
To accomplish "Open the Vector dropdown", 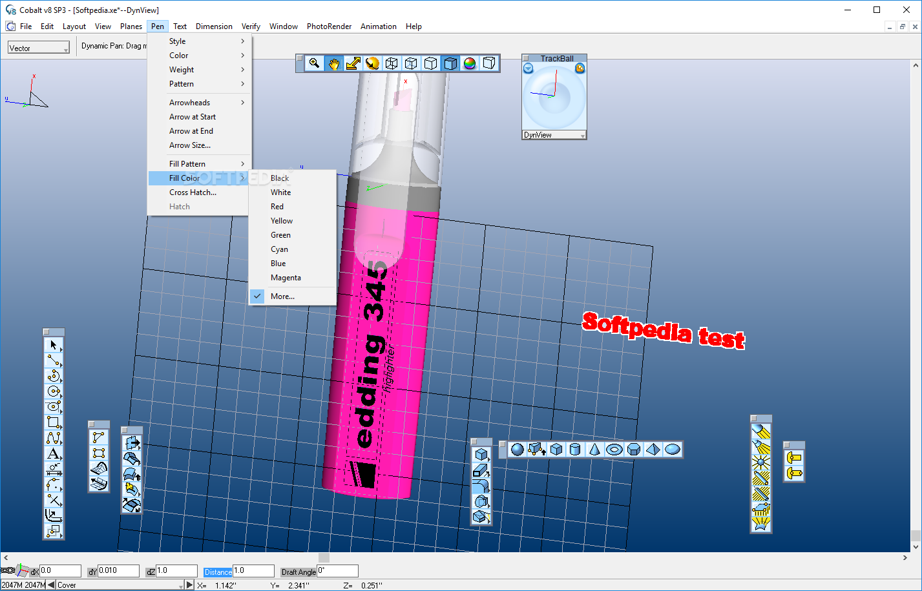I will (x=39, y=48).
